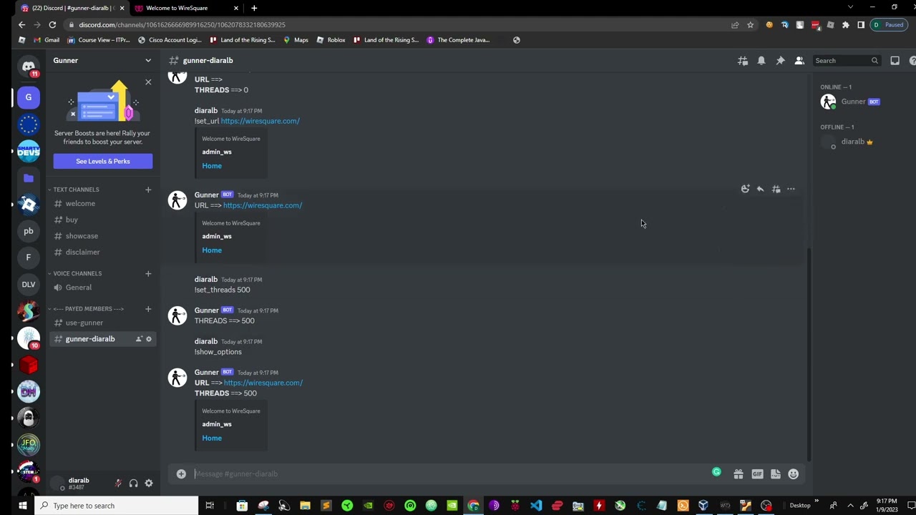Click See Levels & Perks button
Viewport: 916px width, 515px height.
click(x=103, y=162)
